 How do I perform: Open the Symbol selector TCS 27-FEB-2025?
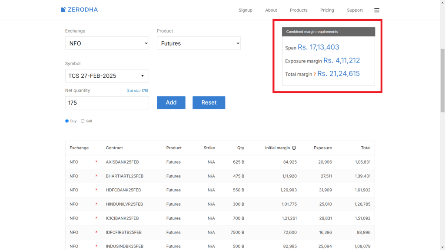[x=107, y=76]
